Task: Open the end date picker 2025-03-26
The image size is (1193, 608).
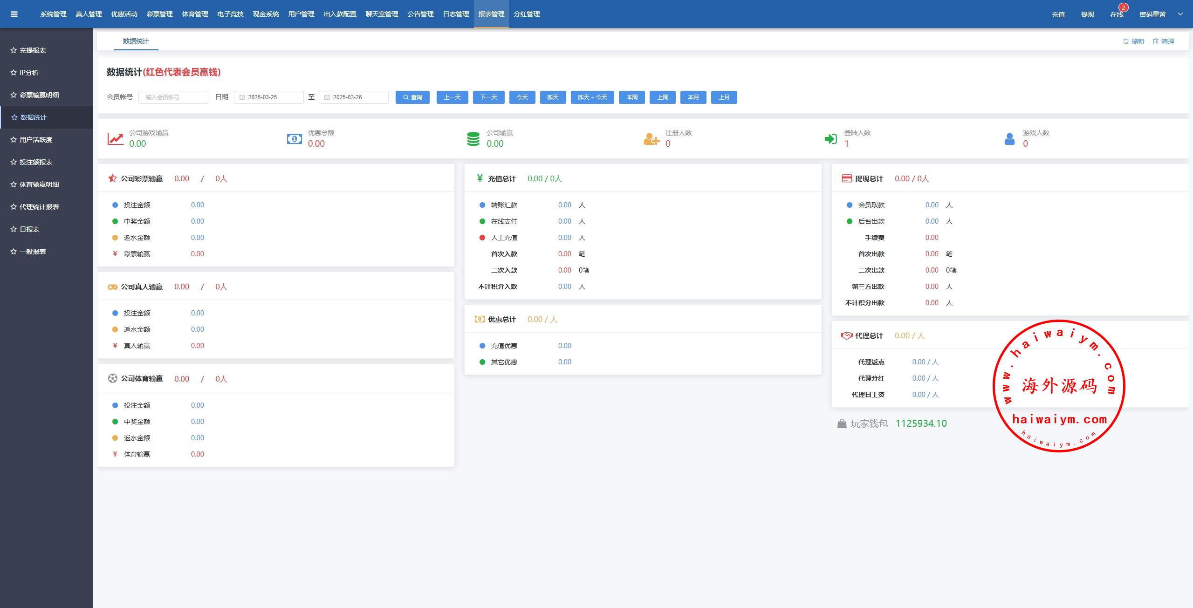Action: point(353,97)
